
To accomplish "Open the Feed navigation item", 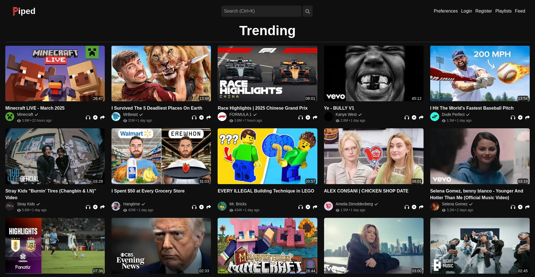I will coord(520,11).
